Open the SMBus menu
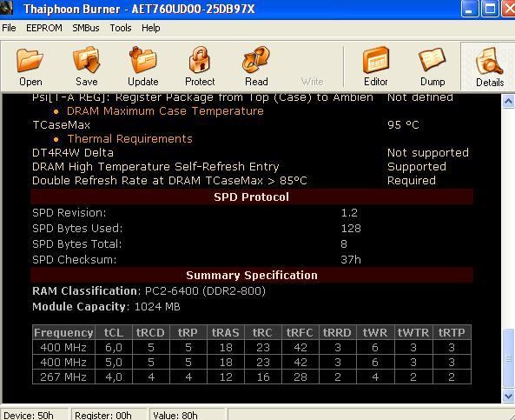The image size is (515, 420). (x=86, y=28)
